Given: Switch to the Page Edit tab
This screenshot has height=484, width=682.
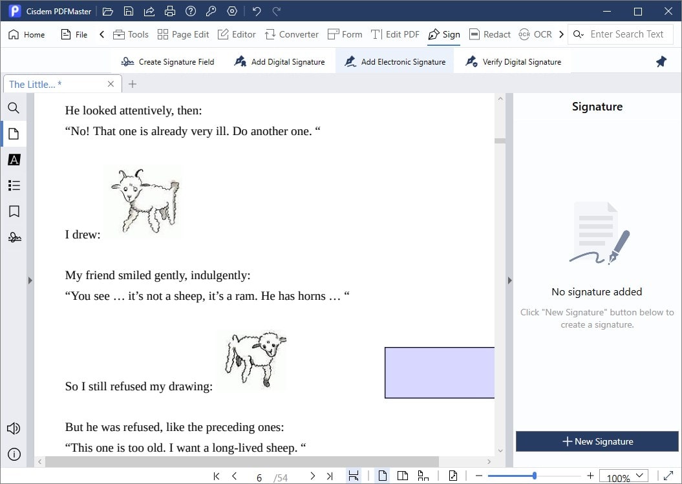Looking at the screenshot, I should 183,34.
